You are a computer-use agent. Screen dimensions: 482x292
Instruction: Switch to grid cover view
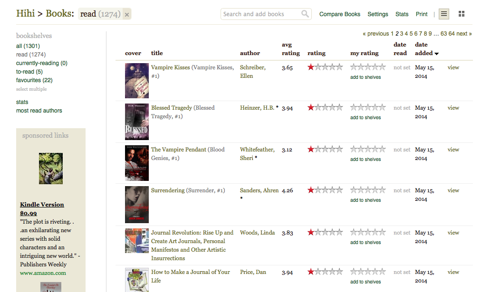(x=461, y=14)
